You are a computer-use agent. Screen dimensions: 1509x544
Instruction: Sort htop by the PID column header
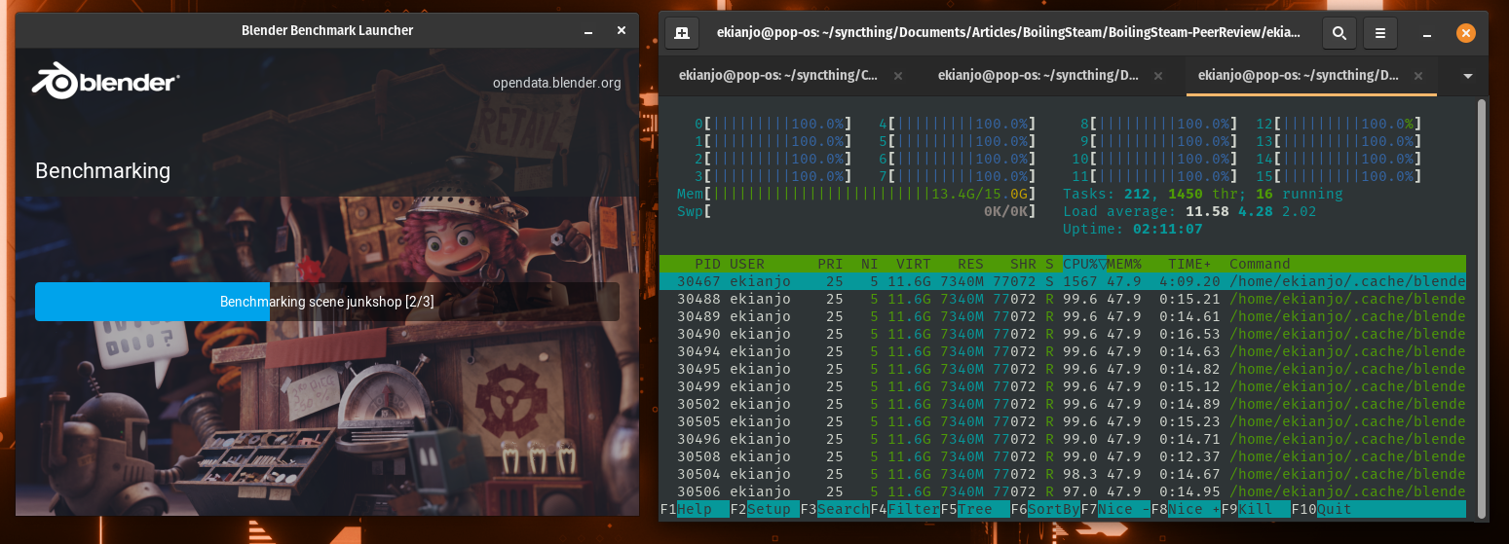coord(707,264)
